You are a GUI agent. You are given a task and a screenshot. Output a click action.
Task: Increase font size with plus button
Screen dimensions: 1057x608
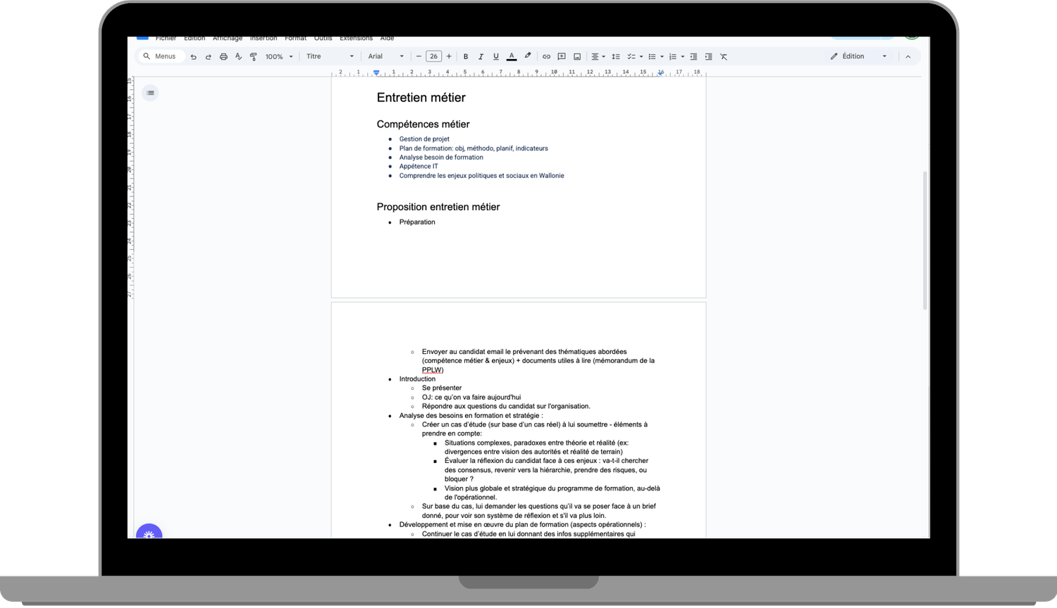click(449, 56)
